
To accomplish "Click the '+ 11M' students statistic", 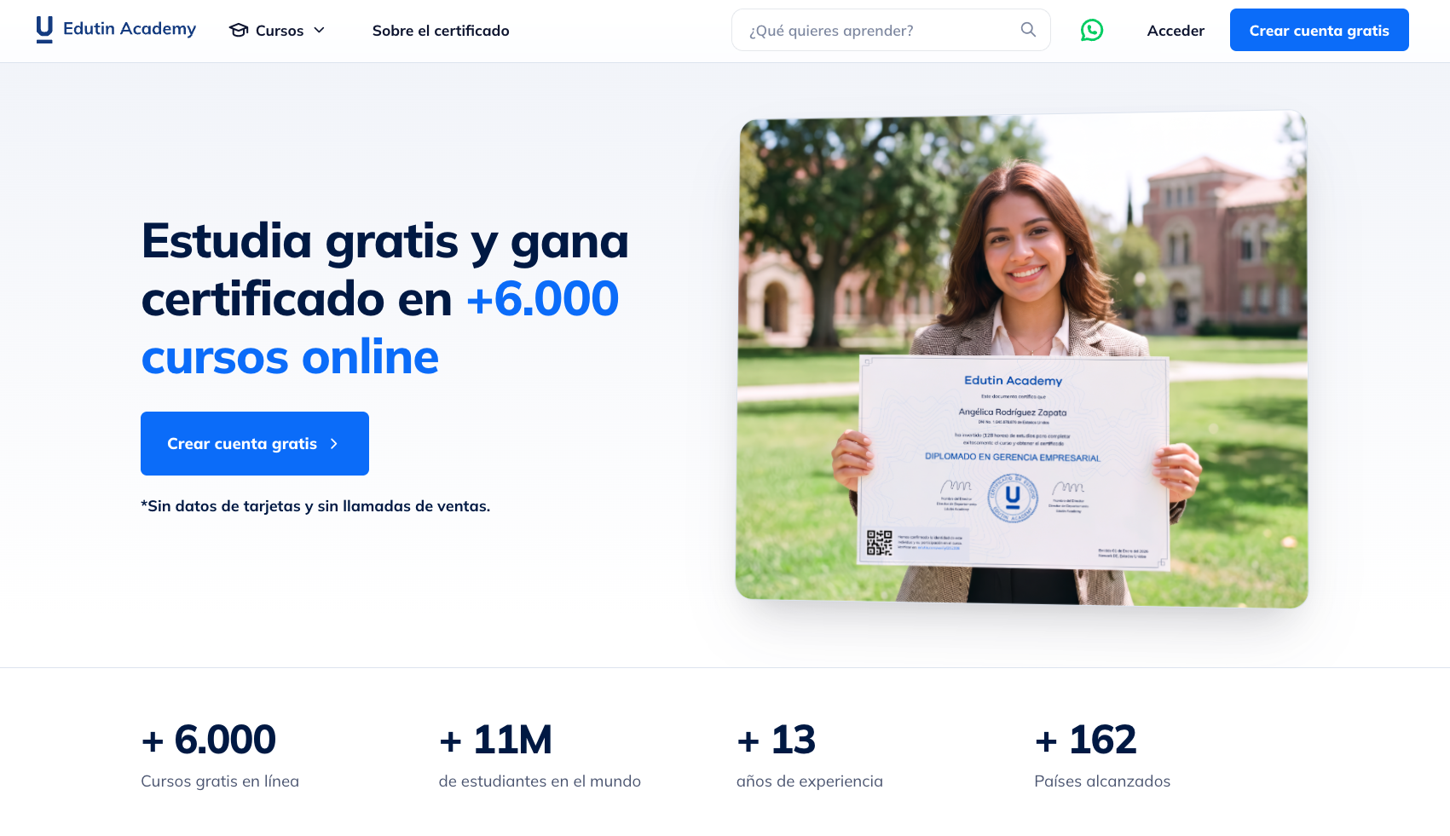I will (x=495, y=740).
